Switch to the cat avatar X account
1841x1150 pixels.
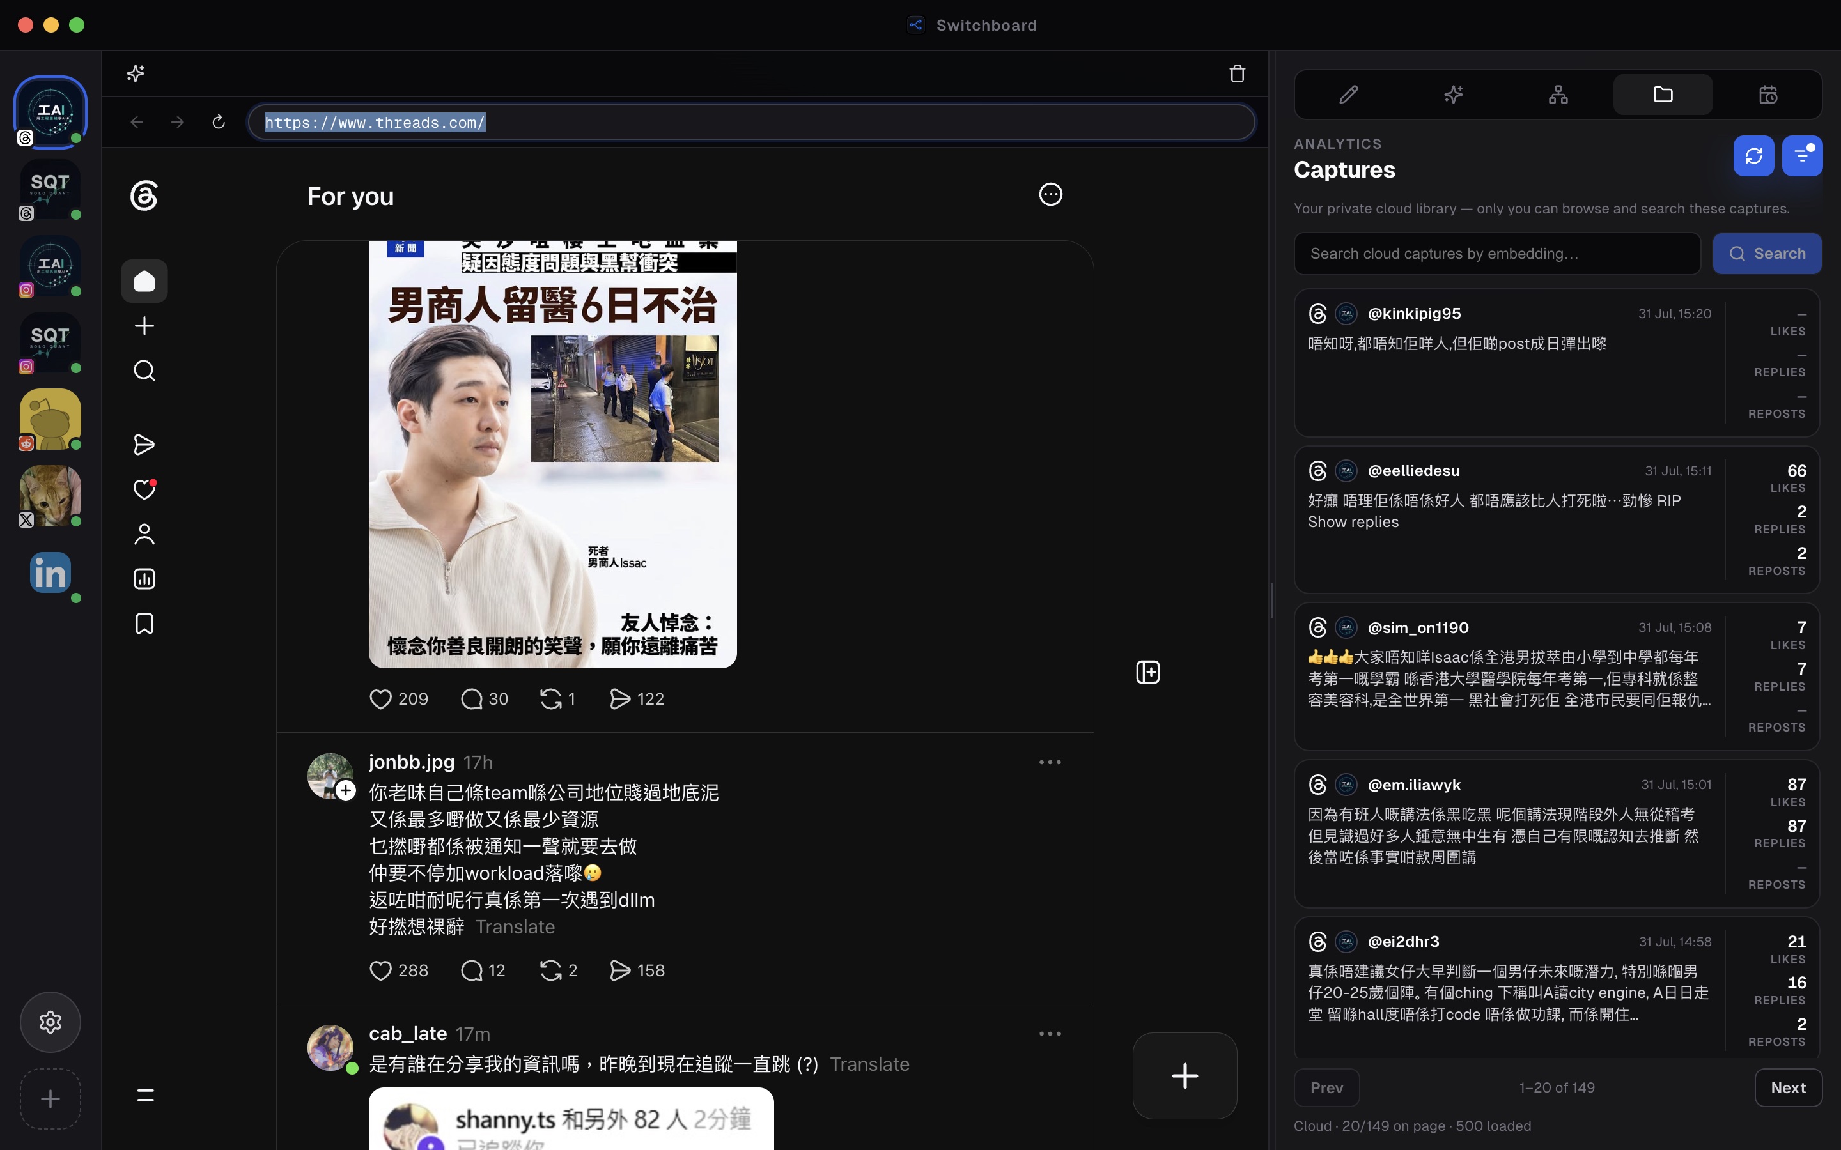50,496
